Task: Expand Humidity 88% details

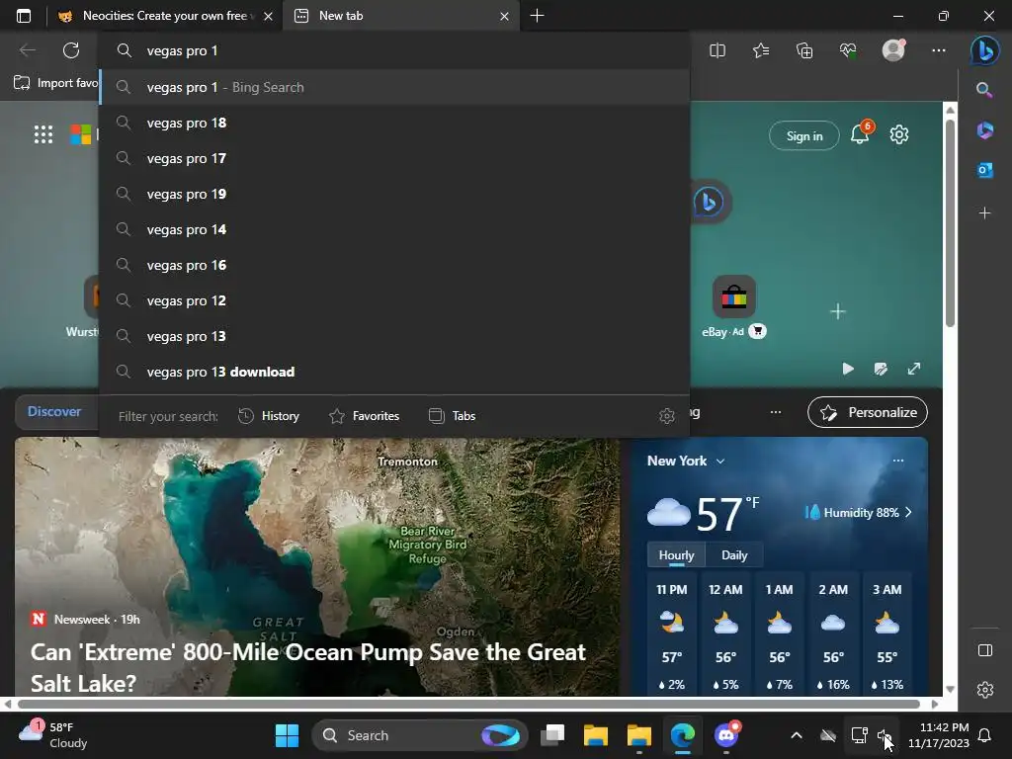Action: 859,513
